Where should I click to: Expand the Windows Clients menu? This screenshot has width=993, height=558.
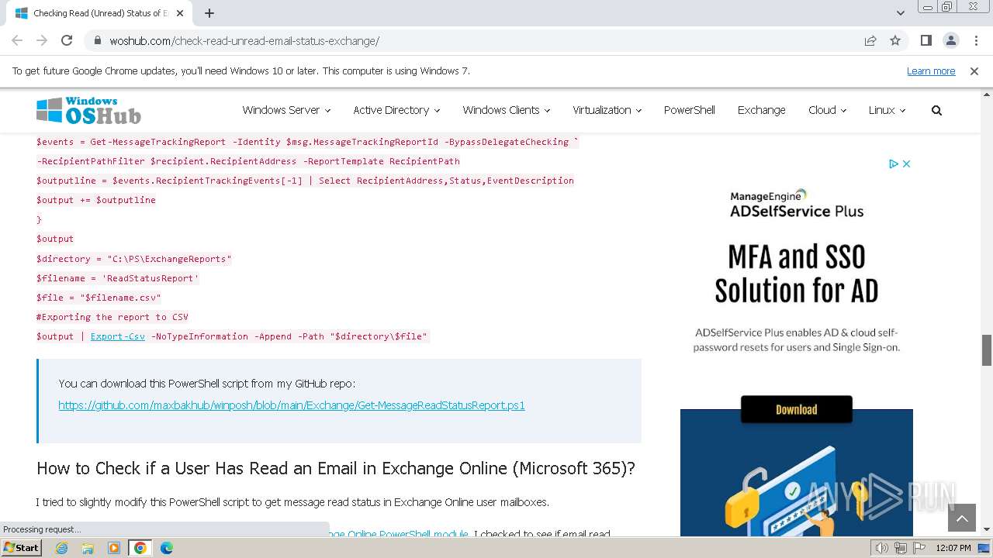pyautogui.click(x=507, y=110)
